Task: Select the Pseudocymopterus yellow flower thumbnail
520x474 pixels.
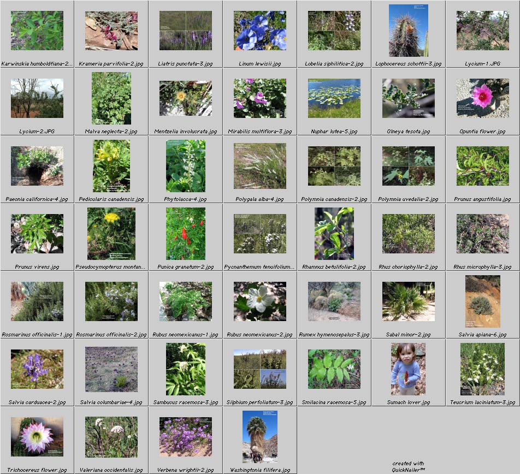Action: (111, 234)
